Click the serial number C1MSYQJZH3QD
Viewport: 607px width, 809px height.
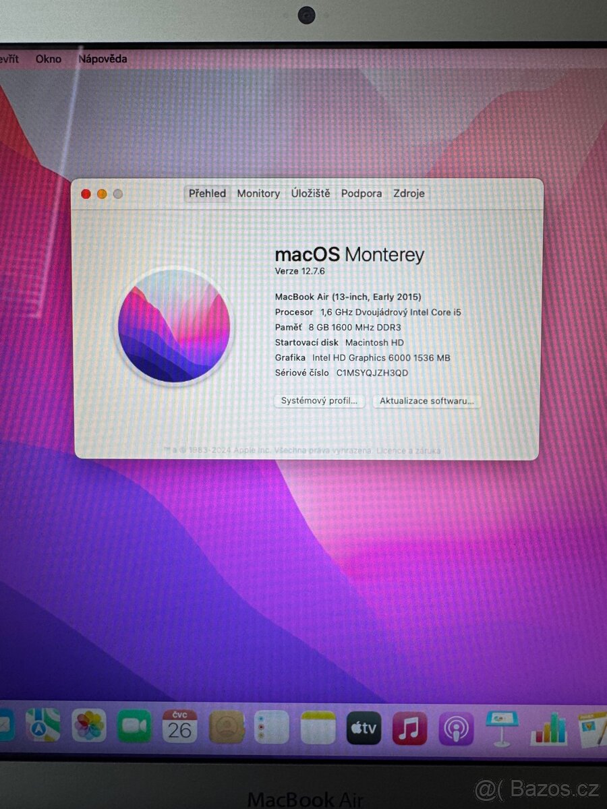tap(372, 373)
